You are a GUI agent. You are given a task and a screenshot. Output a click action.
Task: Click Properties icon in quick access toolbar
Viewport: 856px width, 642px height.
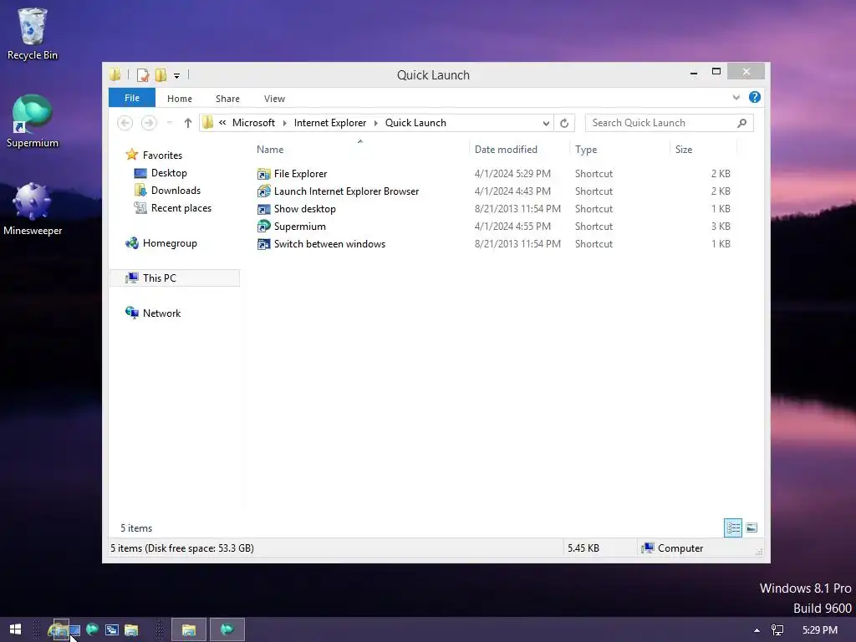pos(143,75)
